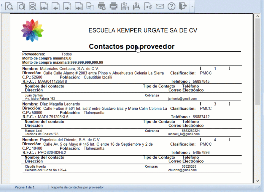Screen dimensions: 264x192
Task: Print the report
Action: coord(113,6)
